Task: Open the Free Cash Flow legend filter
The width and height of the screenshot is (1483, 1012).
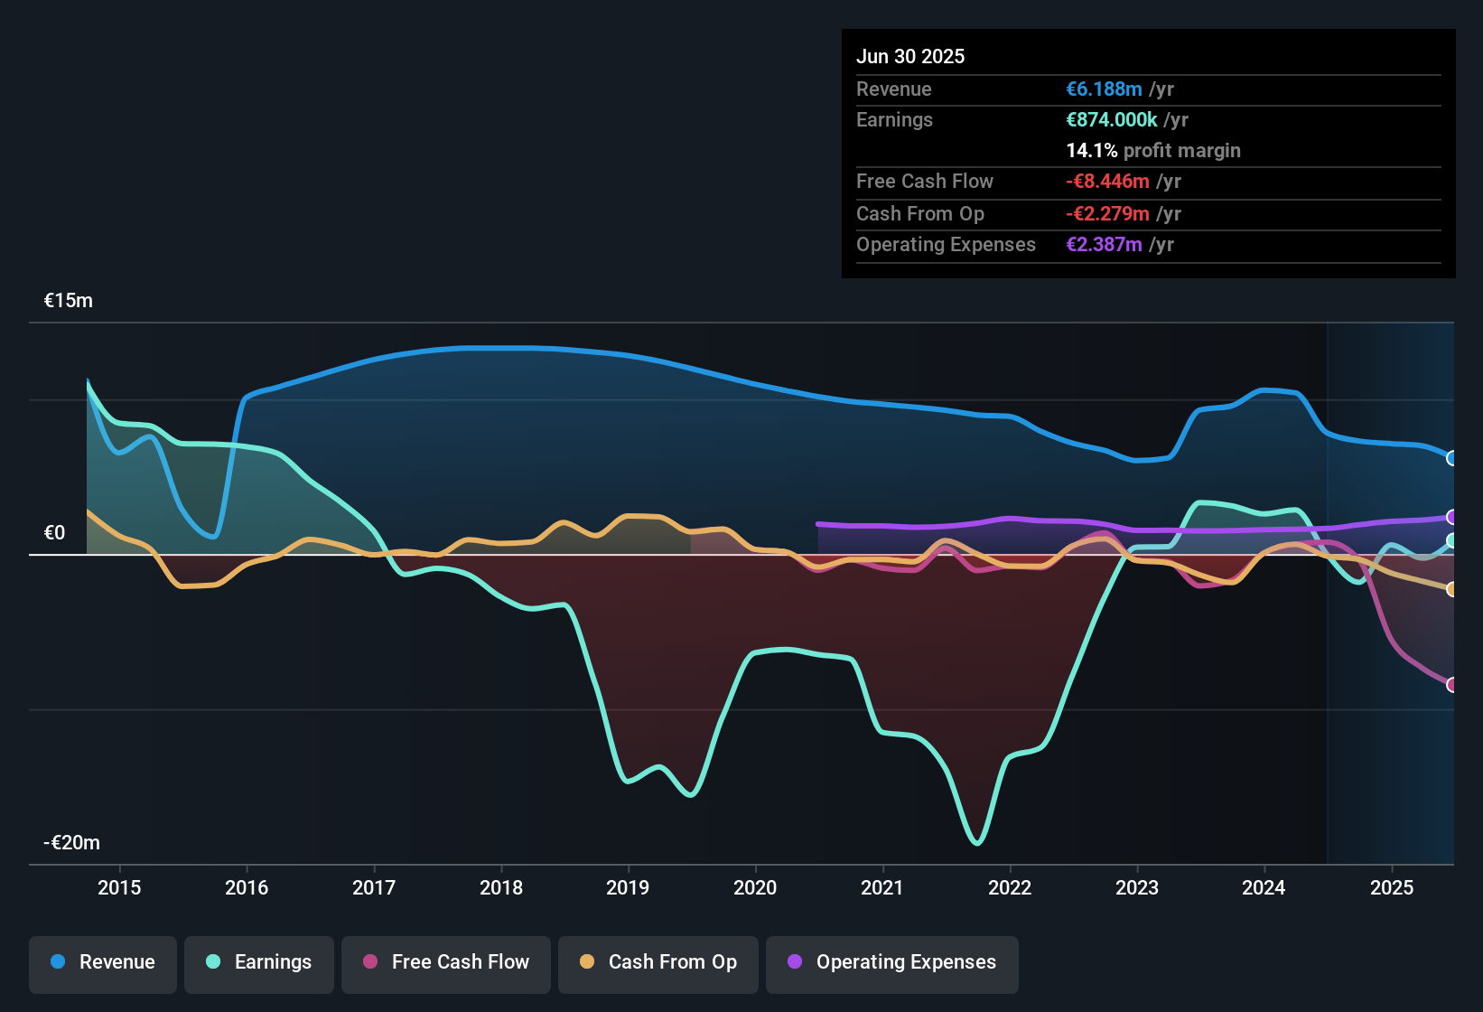Action: coord(445,963)
